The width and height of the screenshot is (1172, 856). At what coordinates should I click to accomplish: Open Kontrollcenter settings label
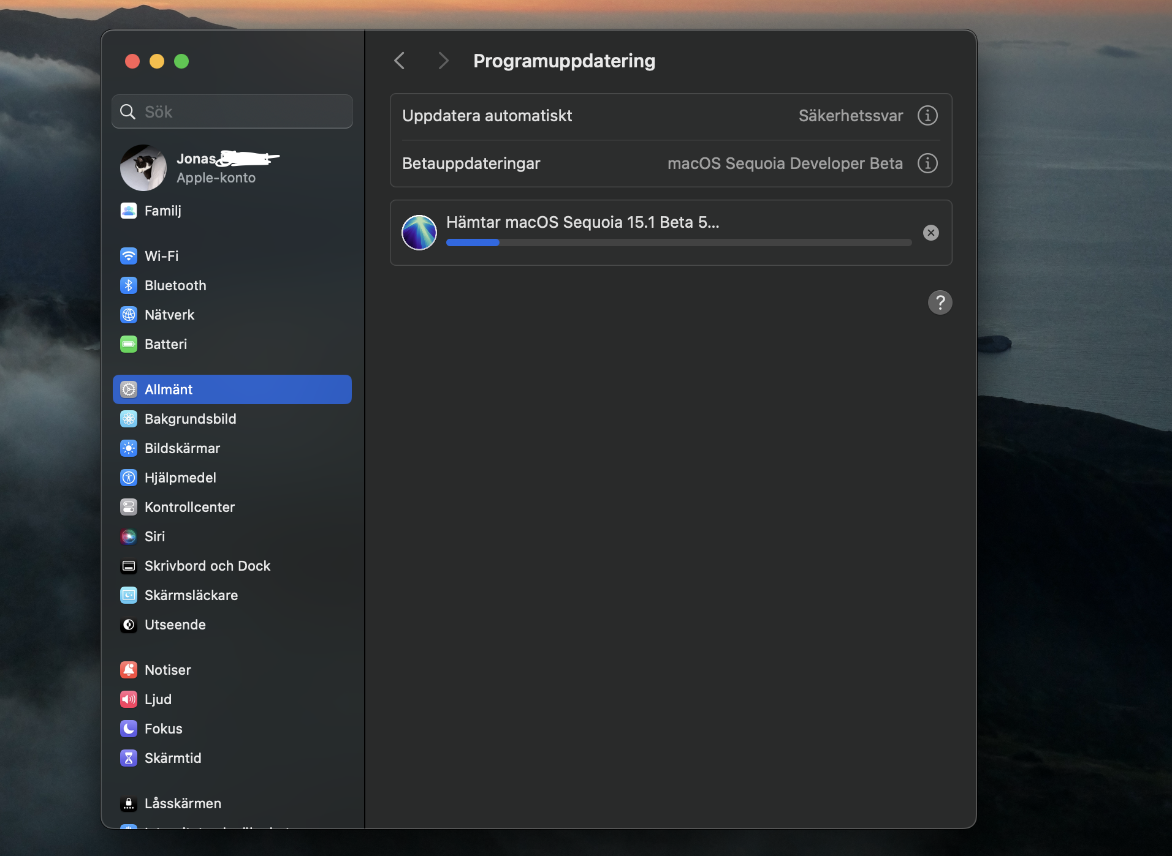(189, 507)
